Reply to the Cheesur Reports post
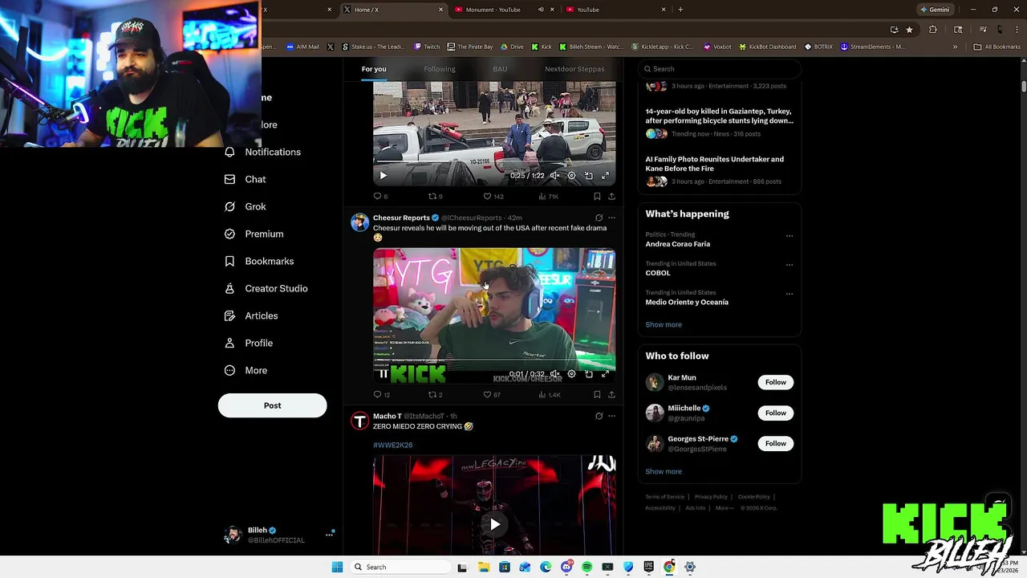 click(x=381, y=395)
